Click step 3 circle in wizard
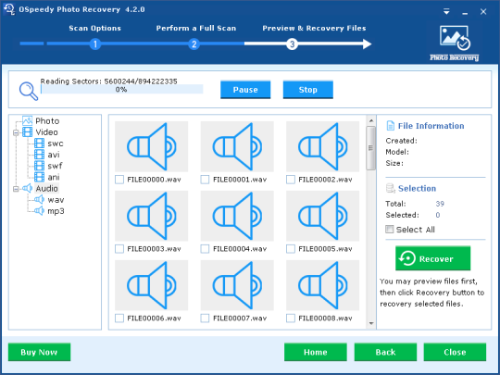This screenshot has width=500, height=375. coord(292,44)
